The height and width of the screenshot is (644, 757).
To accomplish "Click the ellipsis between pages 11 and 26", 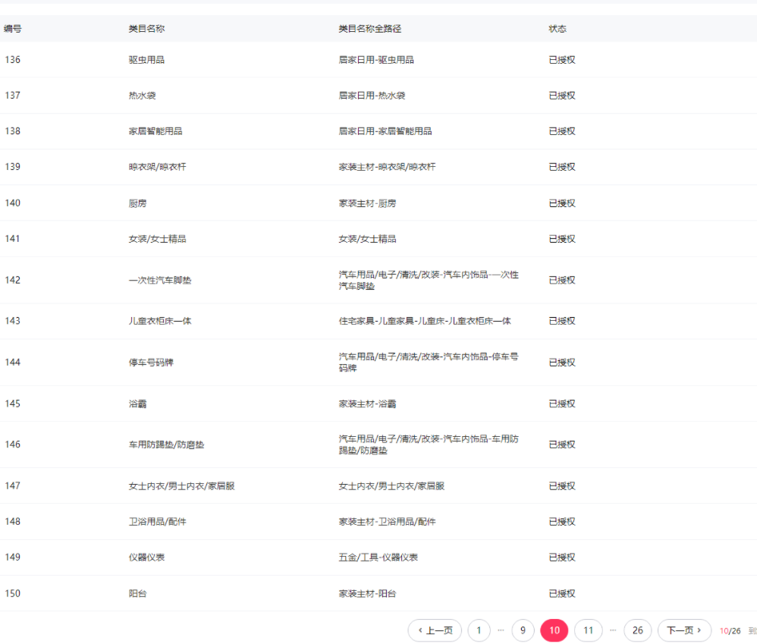I will click(x=613, y=630).
